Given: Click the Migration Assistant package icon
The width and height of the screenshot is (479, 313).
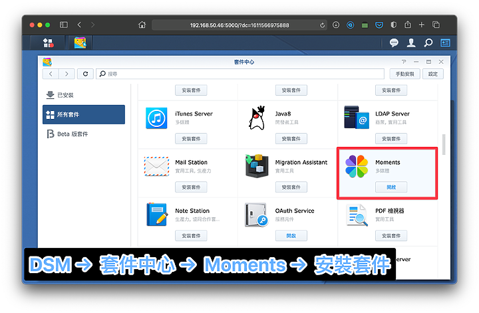Looking at the screenshot, I should click(x=257, y=166).
